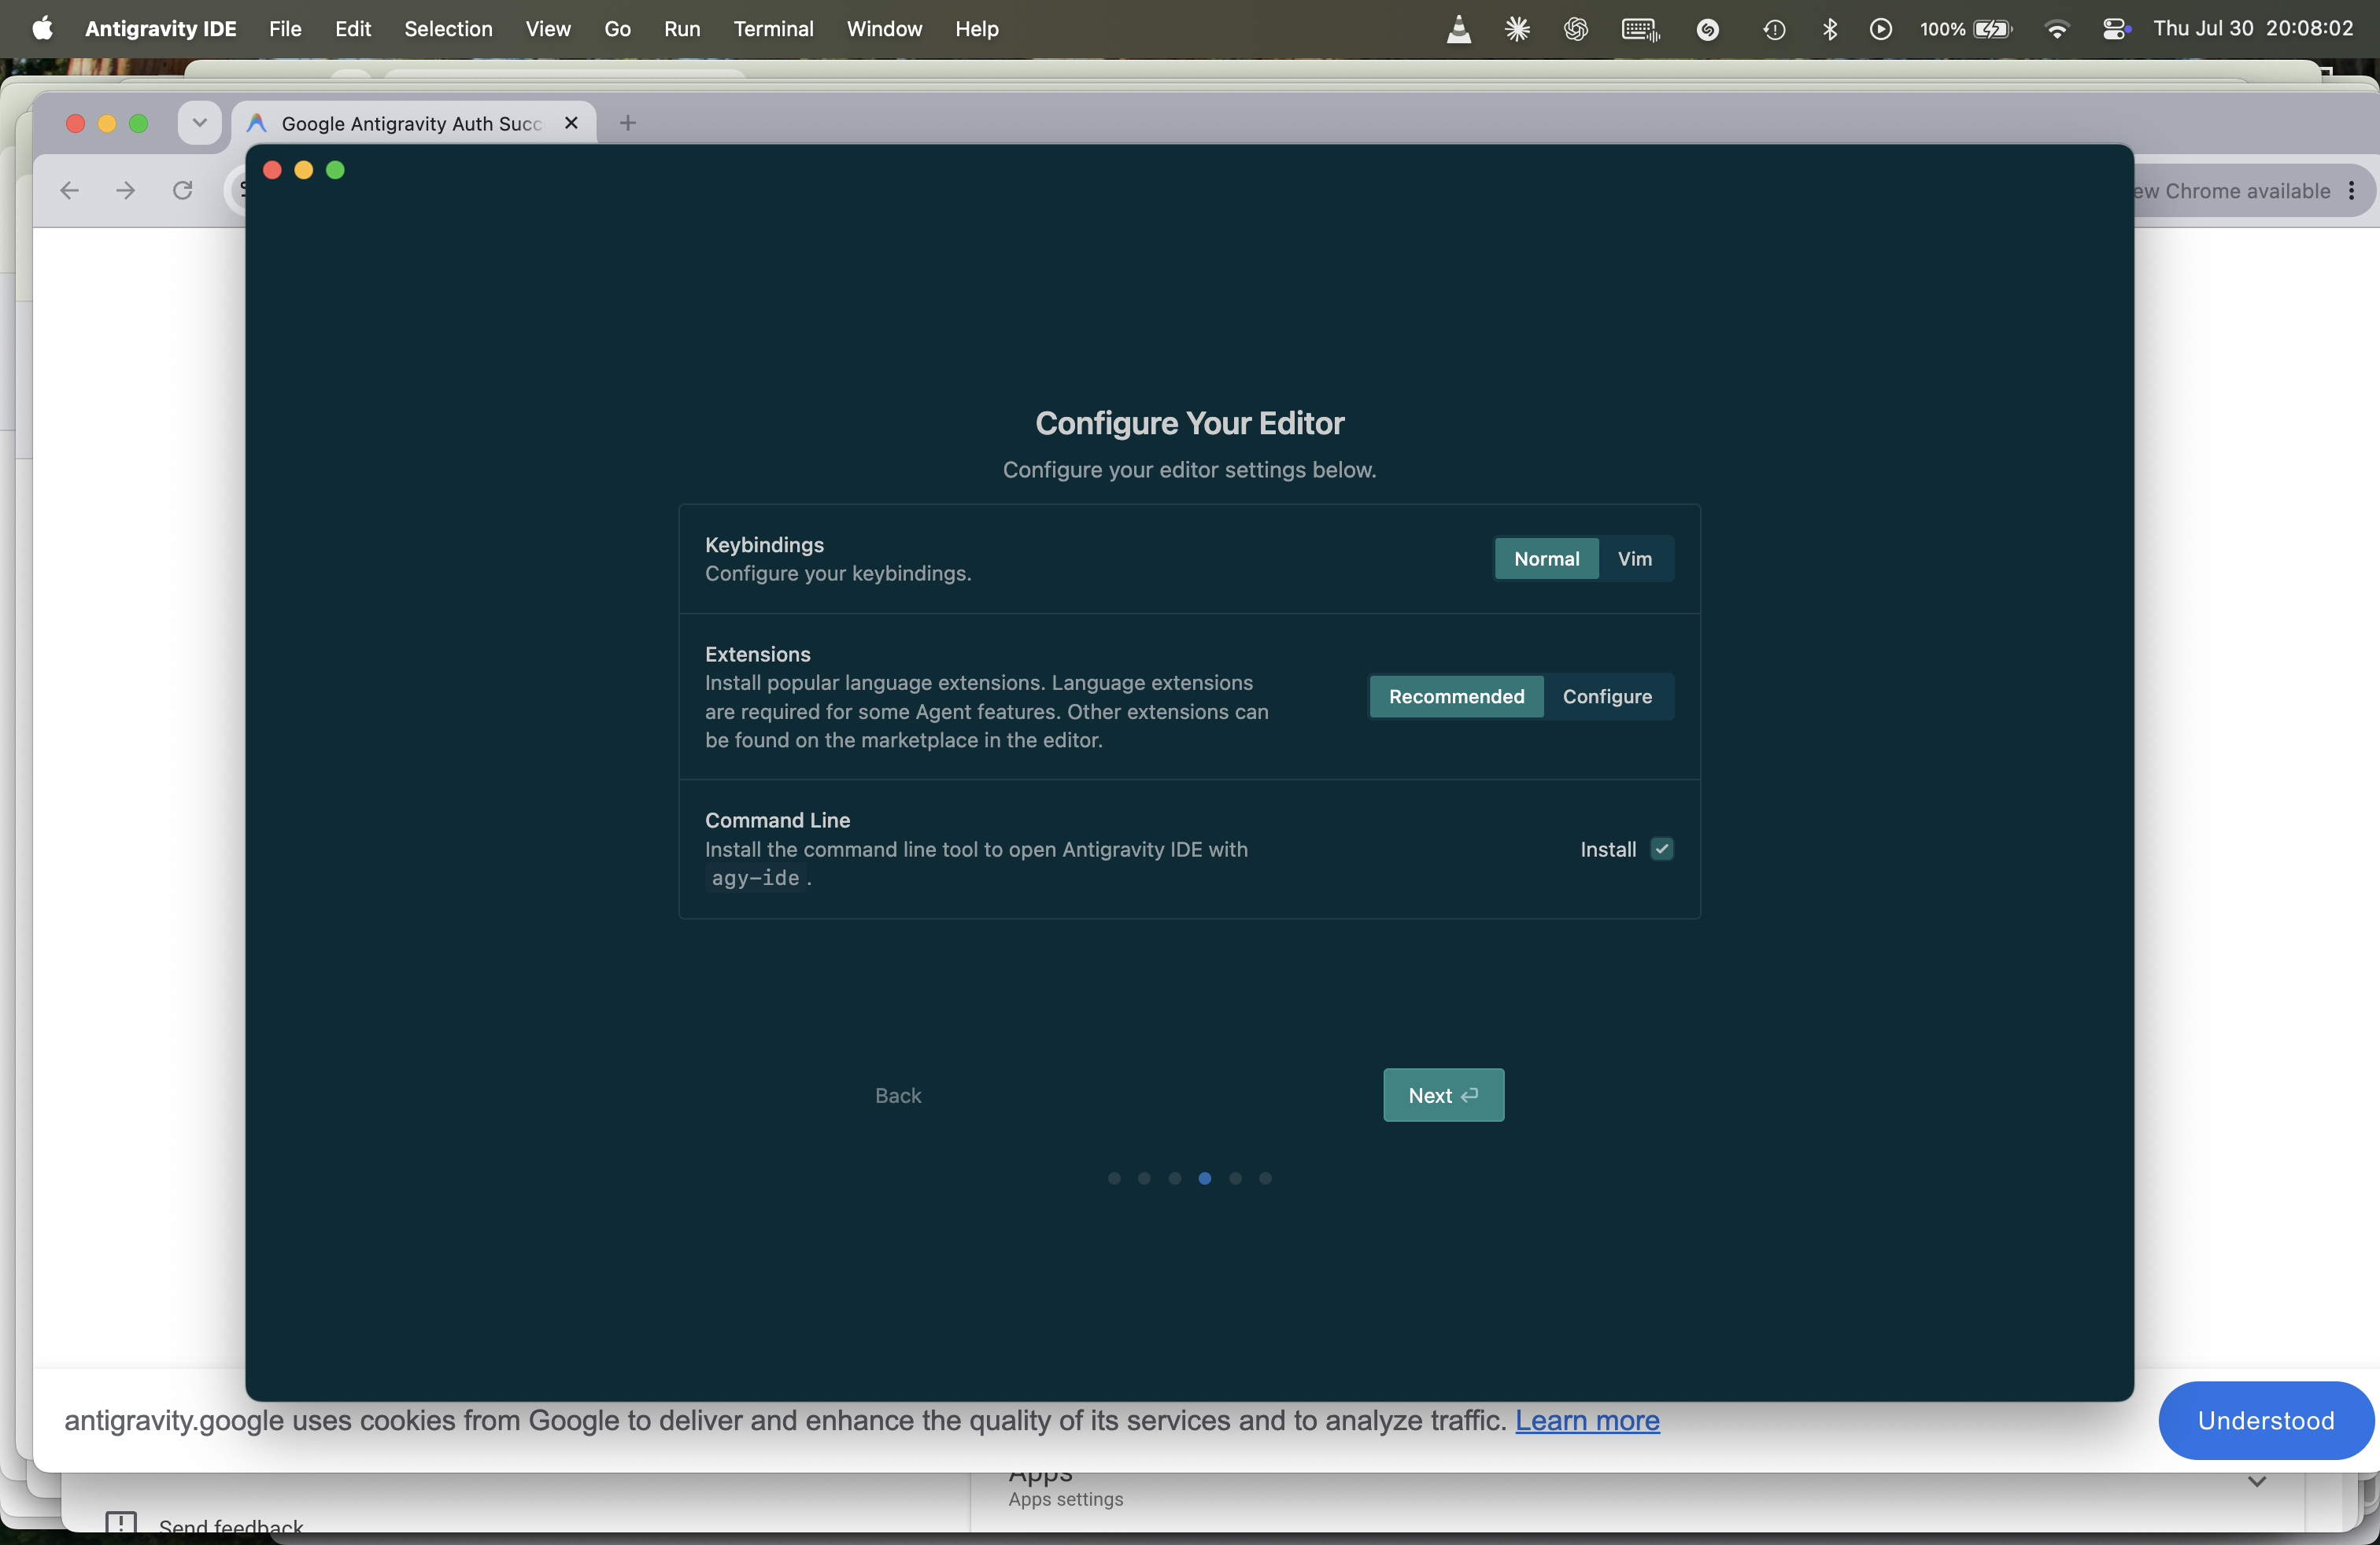The height and width of the screenshot is (1545, 2380).
Task: Open Control Center from menu bar
Action: coord(2115,29)
